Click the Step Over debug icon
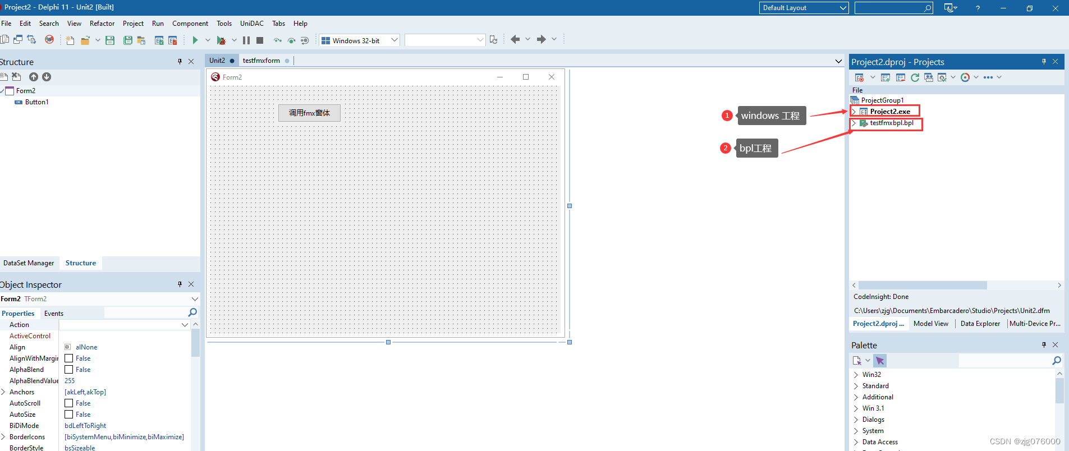The width and height of the screenshot is (1069, 451). pyautogui.click(x=291, y=40)
